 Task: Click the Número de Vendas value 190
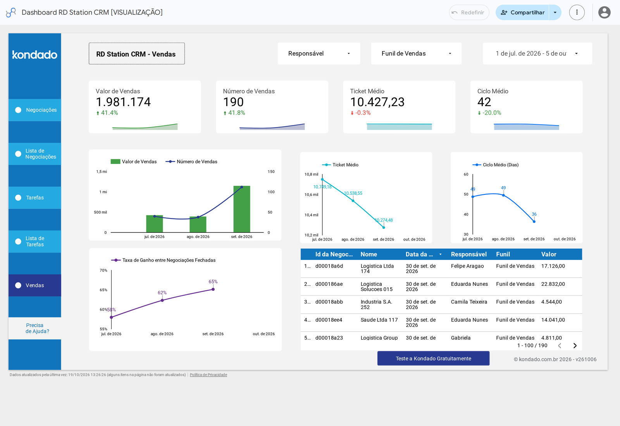233,102
